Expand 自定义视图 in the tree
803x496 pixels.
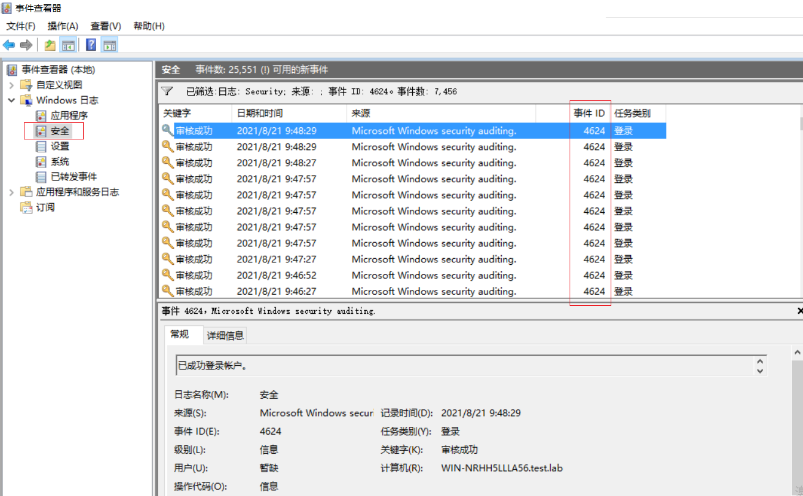click(x=13, y=84)
